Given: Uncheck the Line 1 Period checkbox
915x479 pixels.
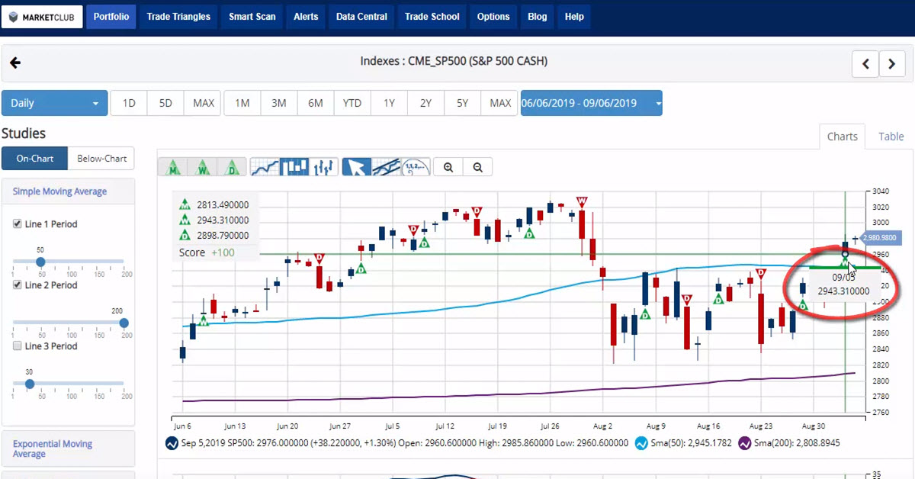Looking at the screenshot, I should click(18, 223).
